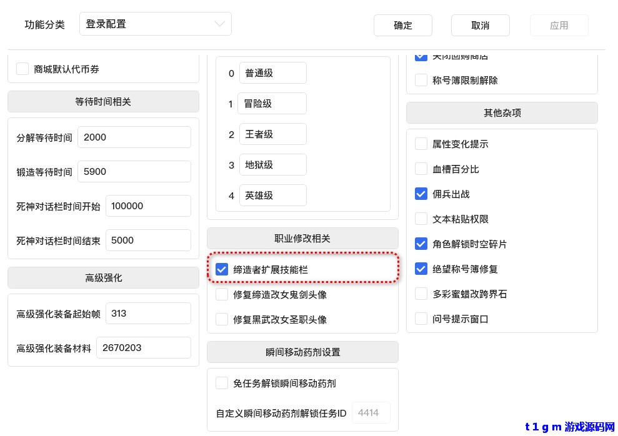Tick 免任务解锁瞬间移动药剂 checkbox
The image size is (618, 436).
click(222, 384)
